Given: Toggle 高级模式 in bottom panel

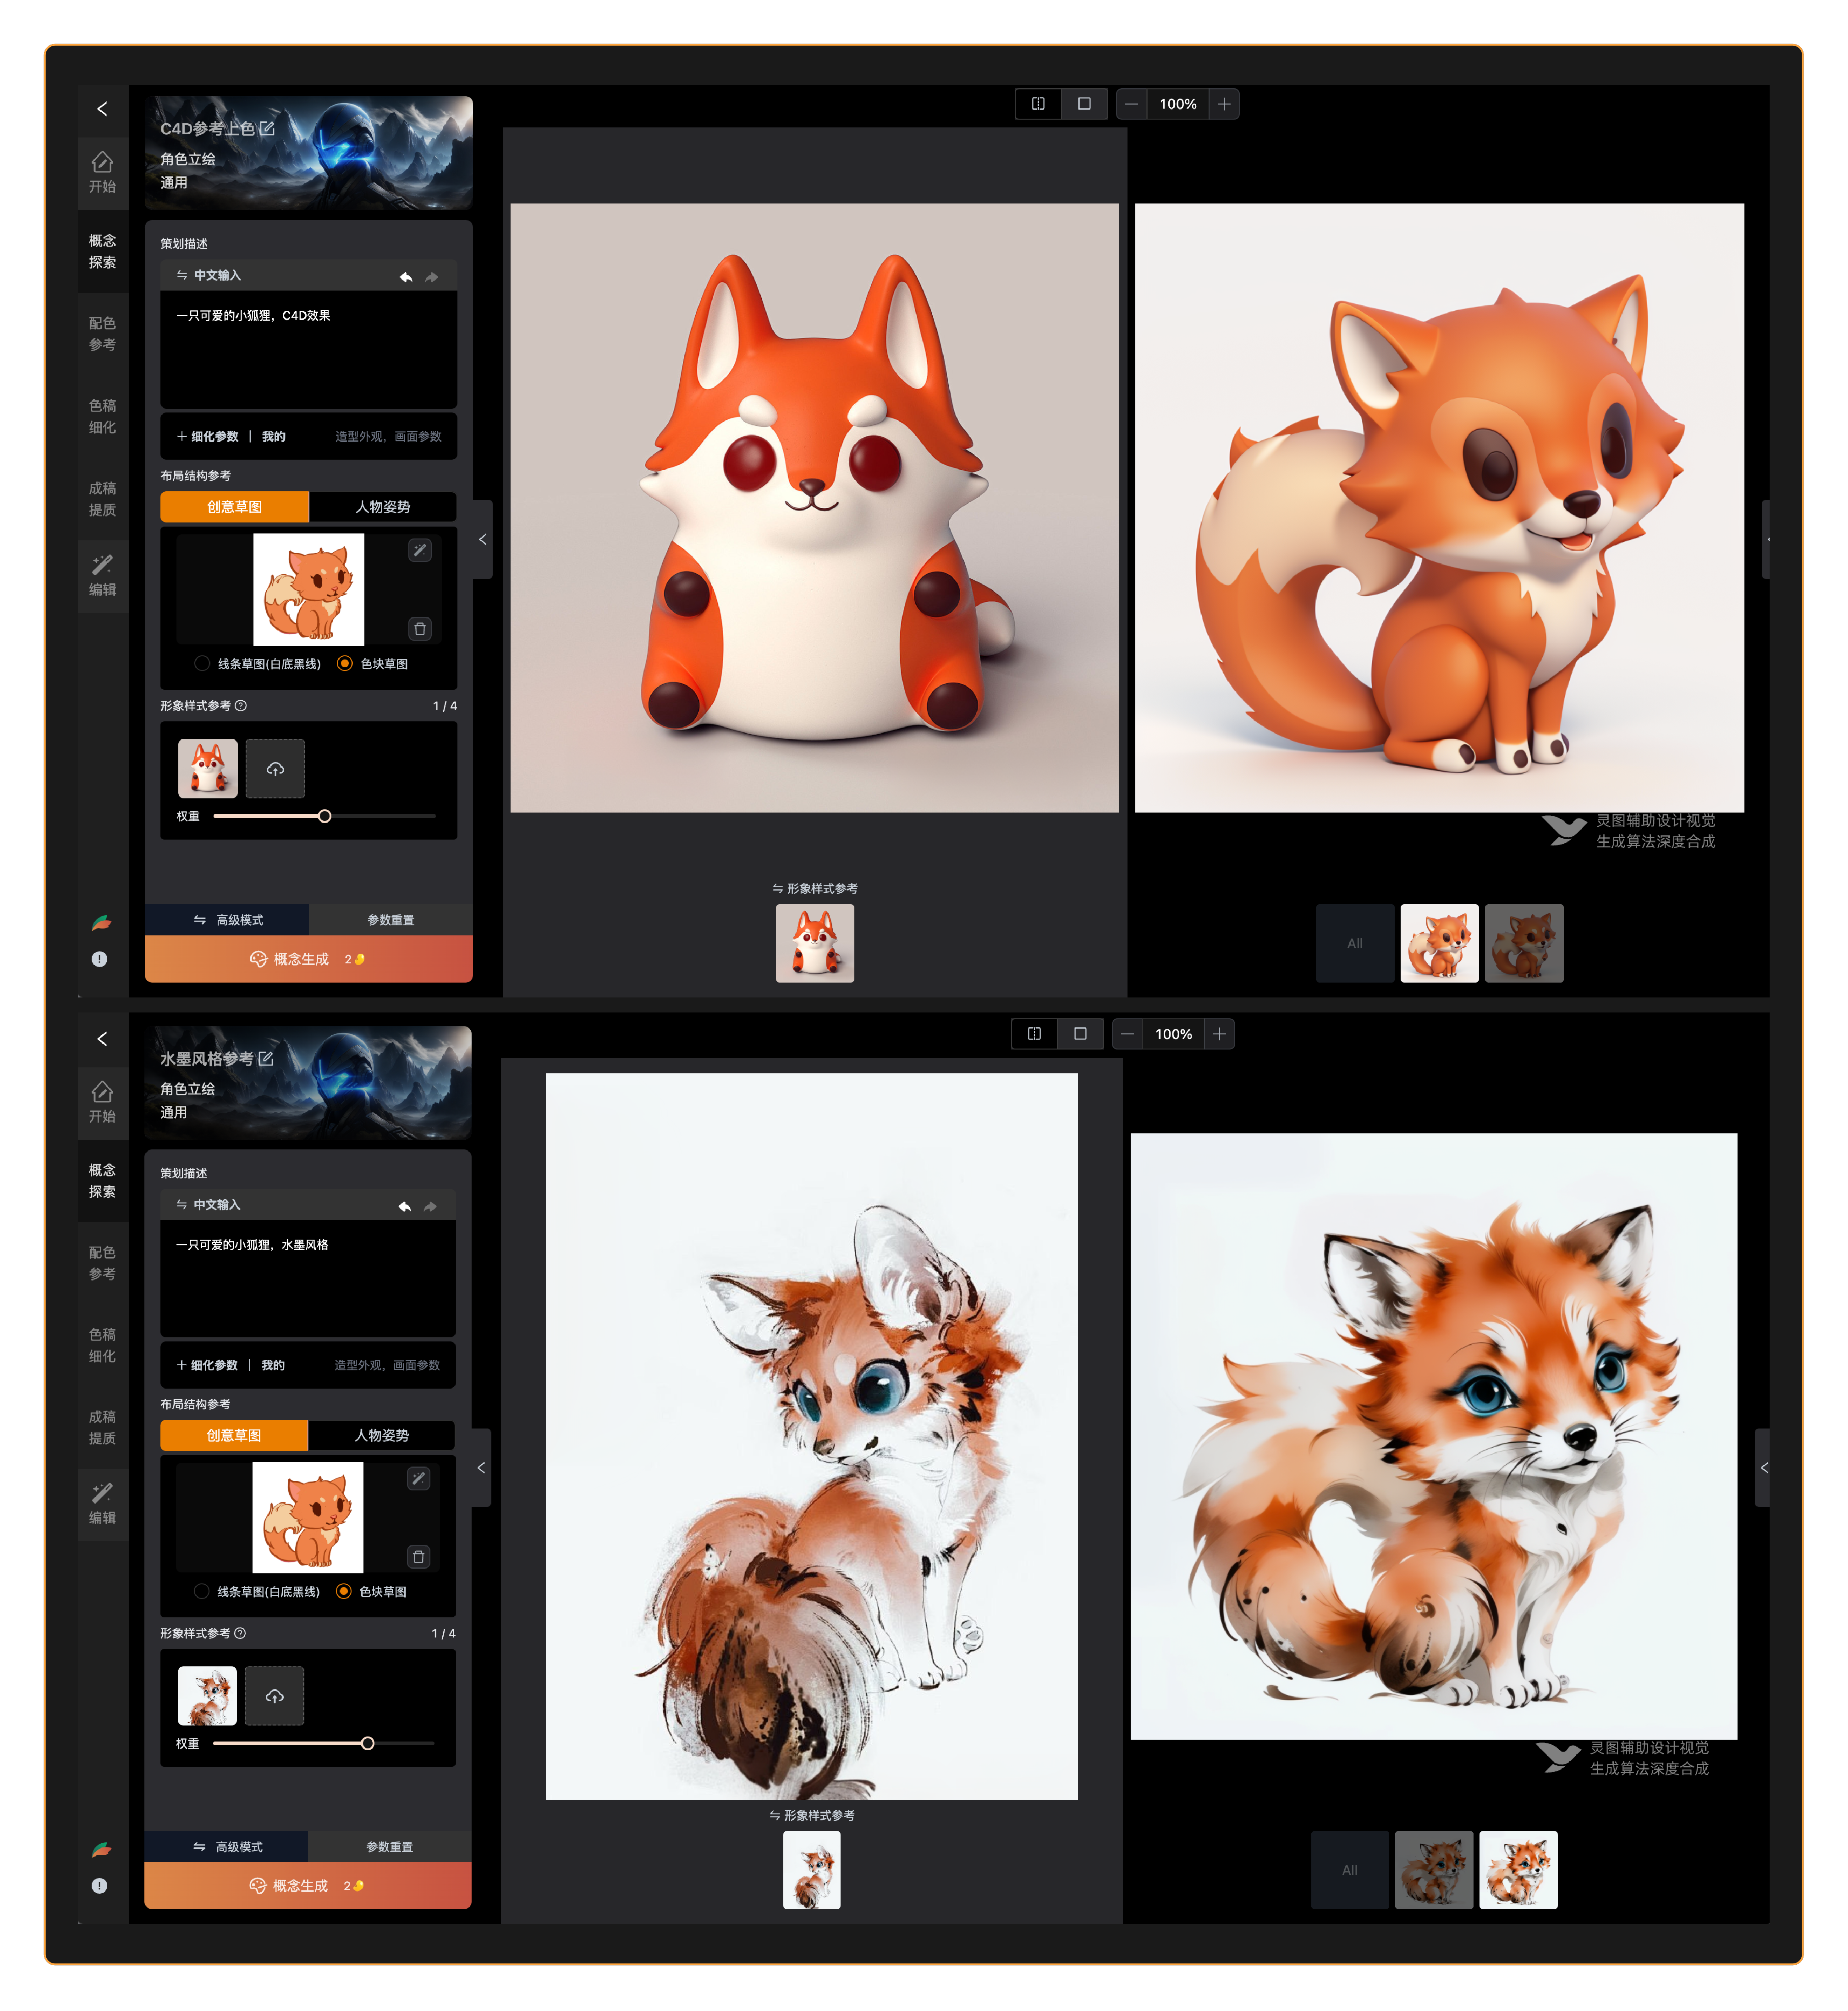Looking at the screenshot, I should 226,1847.
